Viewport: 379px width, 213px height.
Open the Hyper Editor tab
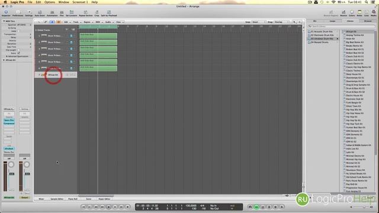click(x=104, y=199)
